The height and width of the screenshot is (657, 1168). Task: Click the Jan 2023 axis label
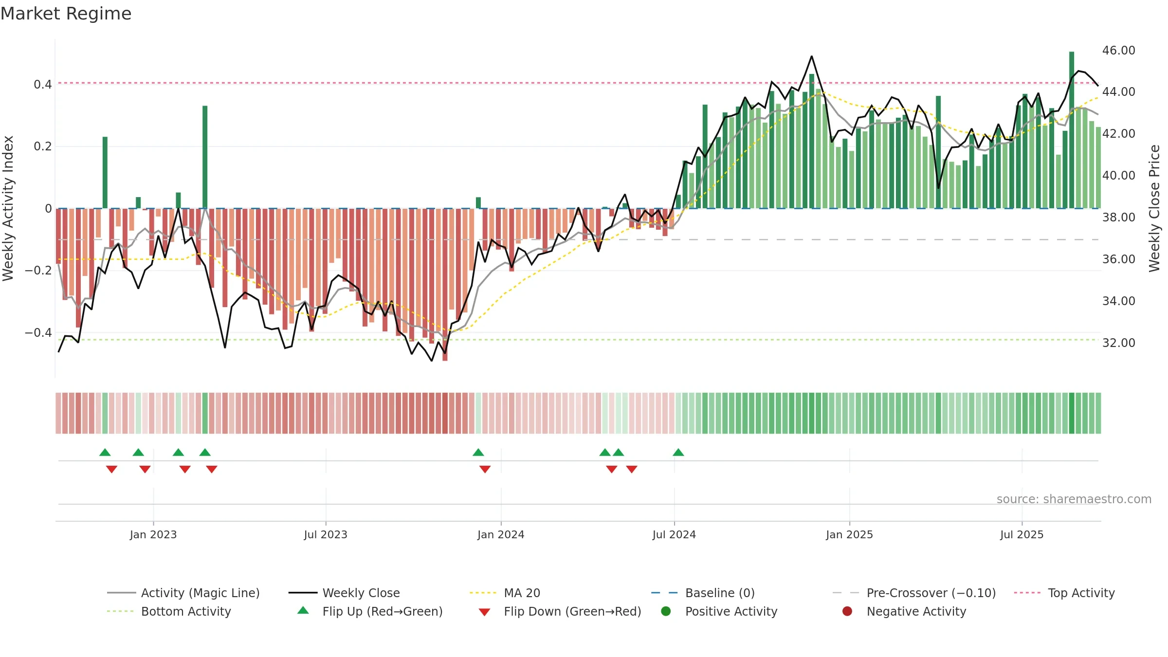pos(153,534)
